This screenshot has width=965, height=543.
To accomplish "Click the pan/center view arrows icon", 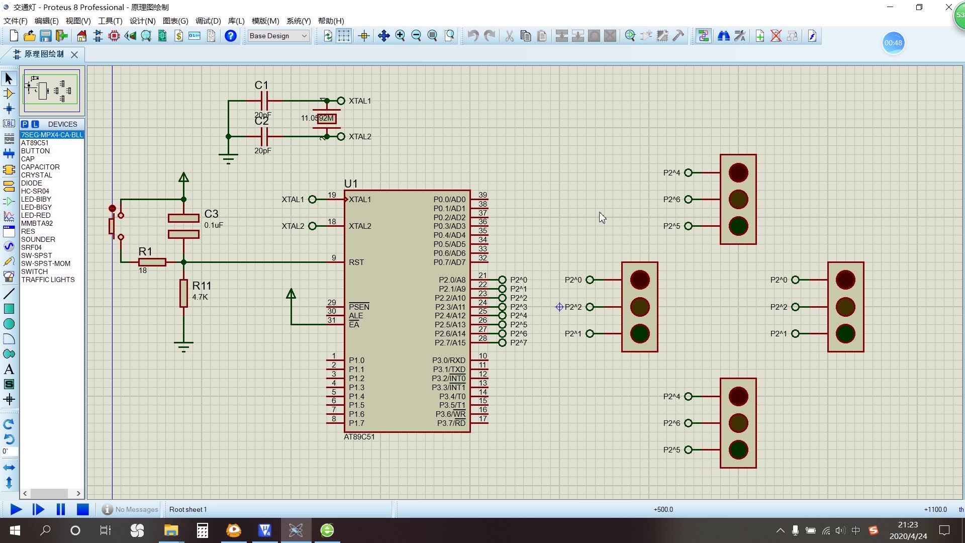I will pos(384,36).
